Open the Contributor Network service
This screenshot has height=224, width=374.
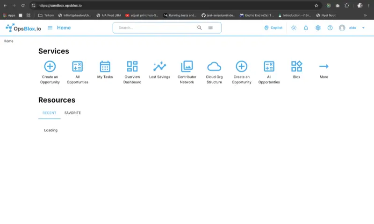(187, 72)
